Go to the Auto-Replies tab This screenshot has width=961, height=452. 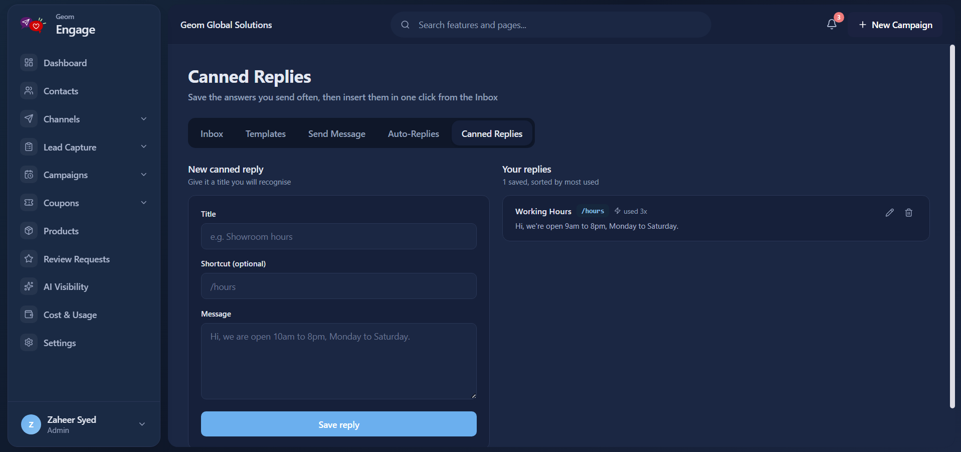click(x=413, y=133)
